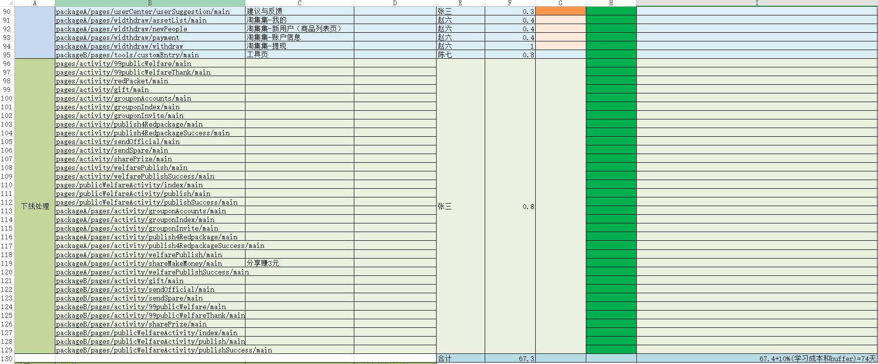Click cell 淘集集-提现
This screenshot has width=878, height=364.
[x=299, y=46]
